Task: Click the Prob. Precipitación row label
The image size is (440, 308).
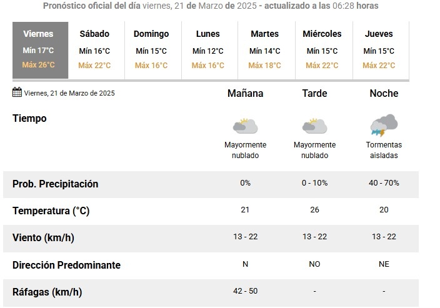Action: tap(55, 184)
